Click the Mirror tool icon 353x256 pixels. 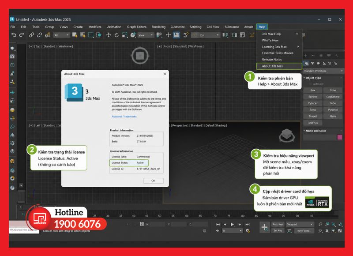pos(225,35)
